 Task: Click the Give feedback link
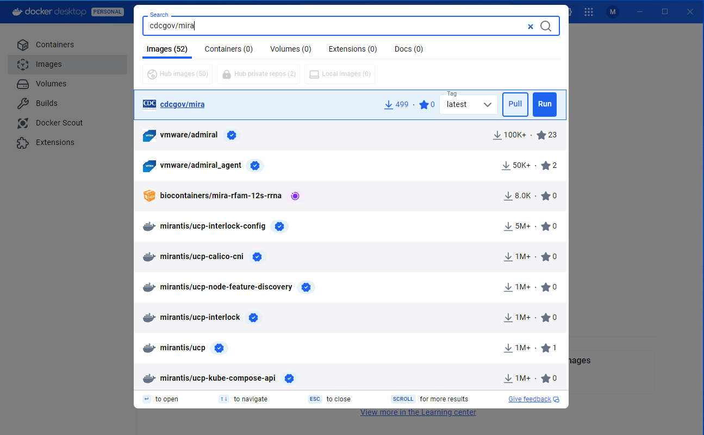[x=529, y=399]
